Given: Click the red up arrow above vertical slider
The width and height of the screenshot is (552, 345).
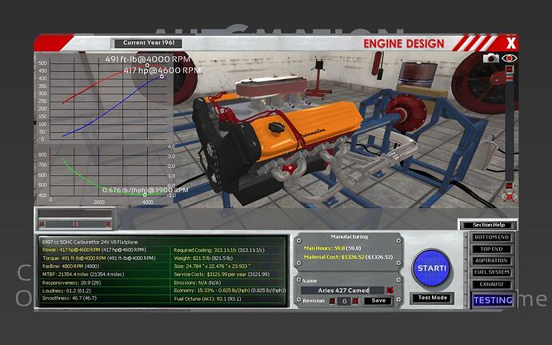Looking at the screenshot, I should point(510,70).
